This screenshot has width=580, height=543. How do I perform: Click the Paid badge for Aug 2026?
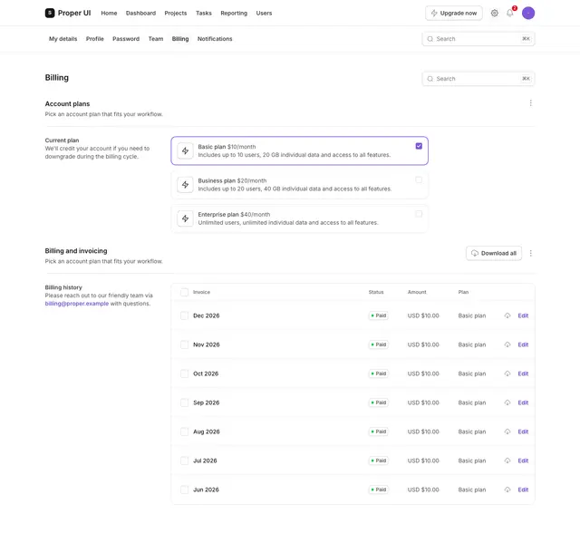(x=379, y=431)
